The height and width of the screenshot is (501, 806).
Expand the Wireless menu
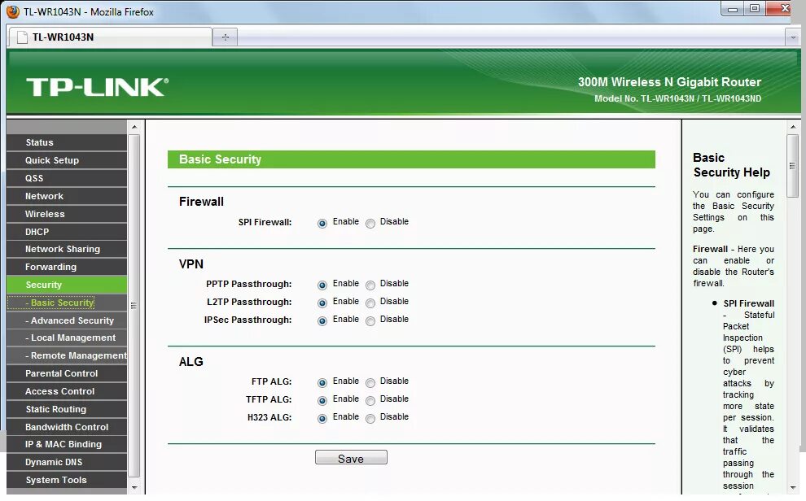tap(67, 214)
